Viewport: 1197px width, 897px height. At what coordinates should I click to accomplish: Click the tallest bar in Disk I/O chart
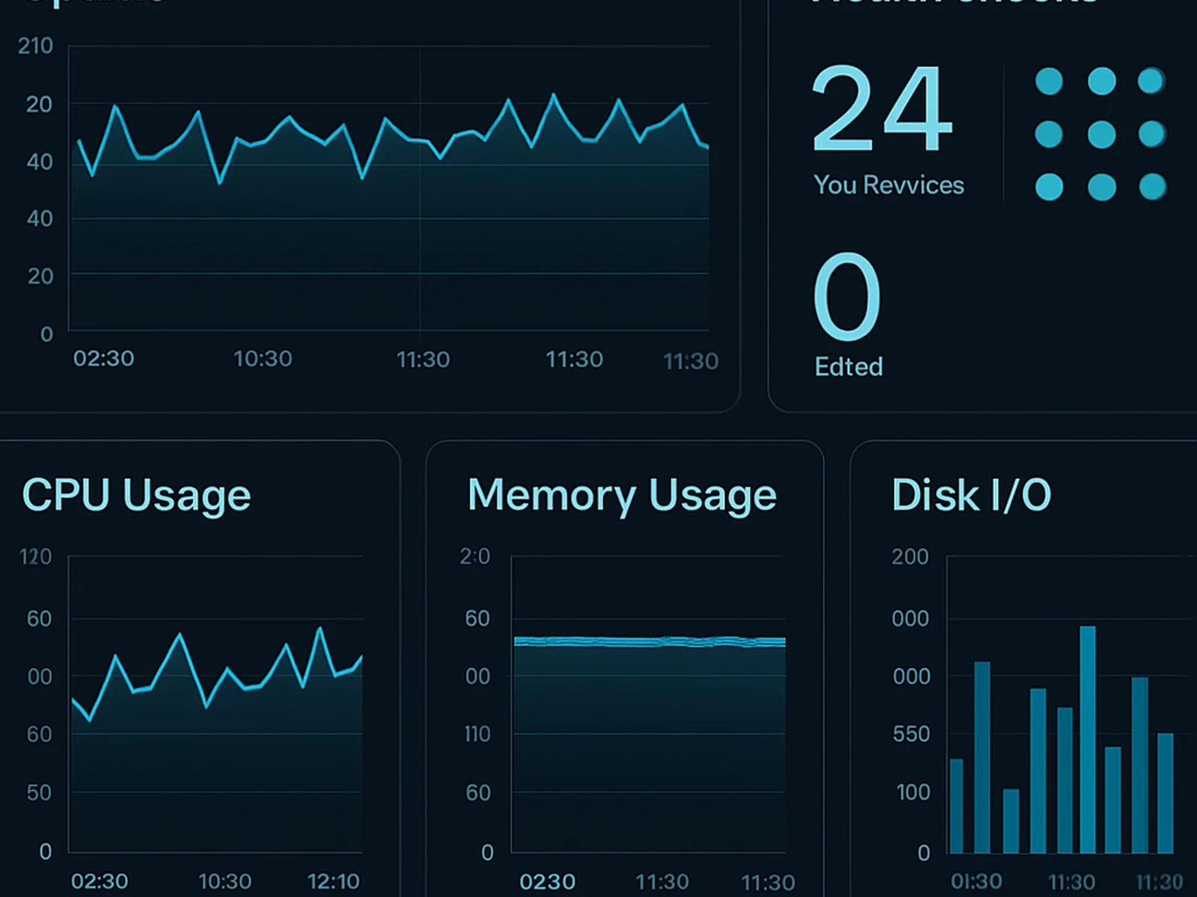coord(1087,739)
